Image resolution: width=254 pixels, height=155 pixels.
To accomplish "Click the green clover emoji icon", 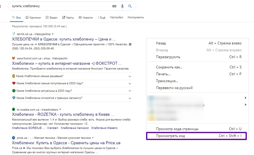I will pyautogui.click(x=14, y=91).
